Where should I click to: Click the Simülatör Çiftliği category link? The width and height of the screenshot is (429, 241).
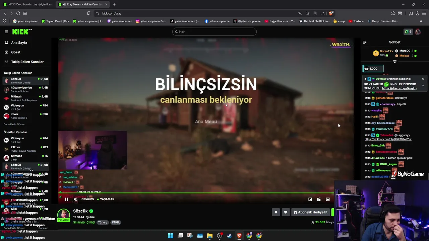84,222
